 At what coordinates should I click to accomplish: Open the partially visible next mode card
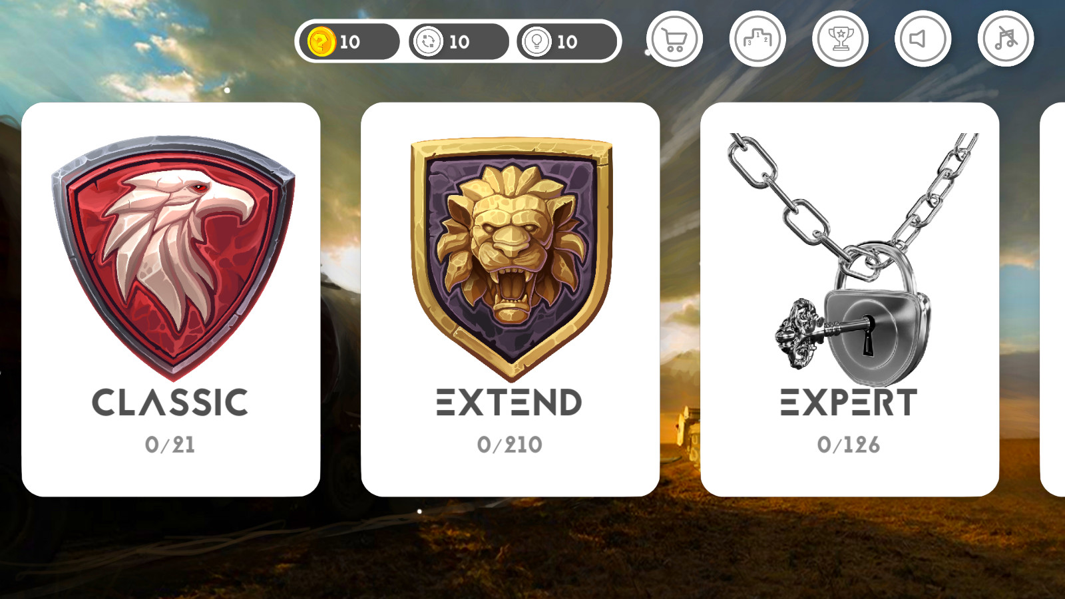(1053, 299)
